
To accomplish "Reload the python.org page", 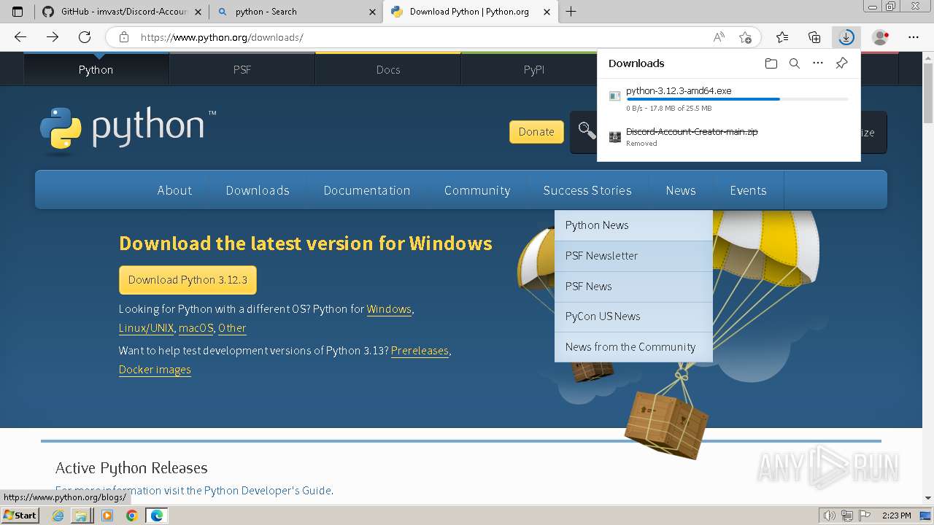I will [x=85, y=37].
